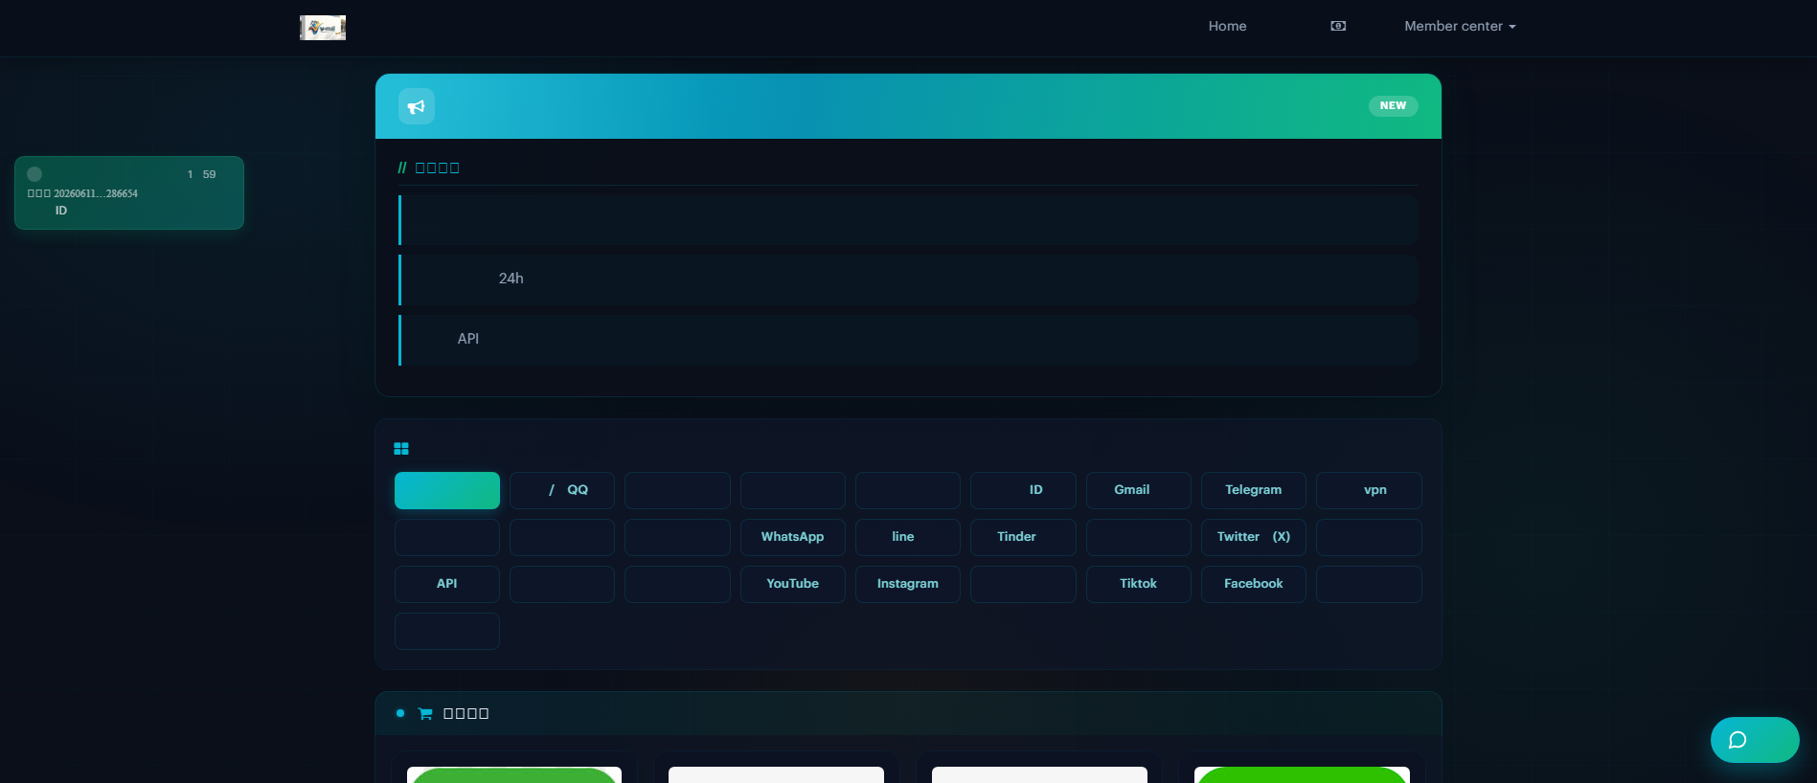Image resolution: width=1817 pixels, height=783 pixels.
Task: Select the ID category button
Action: pos(1023,490)
